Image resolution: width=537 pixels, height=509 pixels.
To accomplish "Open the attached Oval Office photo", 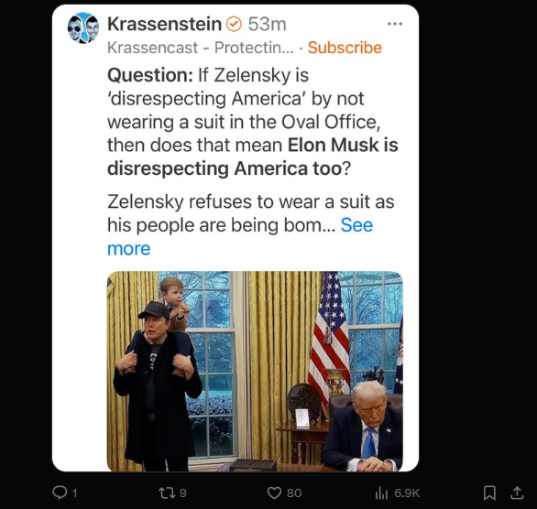I will 255,371.
